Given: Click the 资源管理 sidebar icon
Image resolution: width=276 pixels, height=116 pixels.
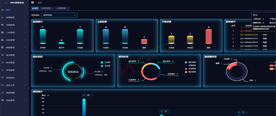Looking at the screenshot, I should [2, 18].
